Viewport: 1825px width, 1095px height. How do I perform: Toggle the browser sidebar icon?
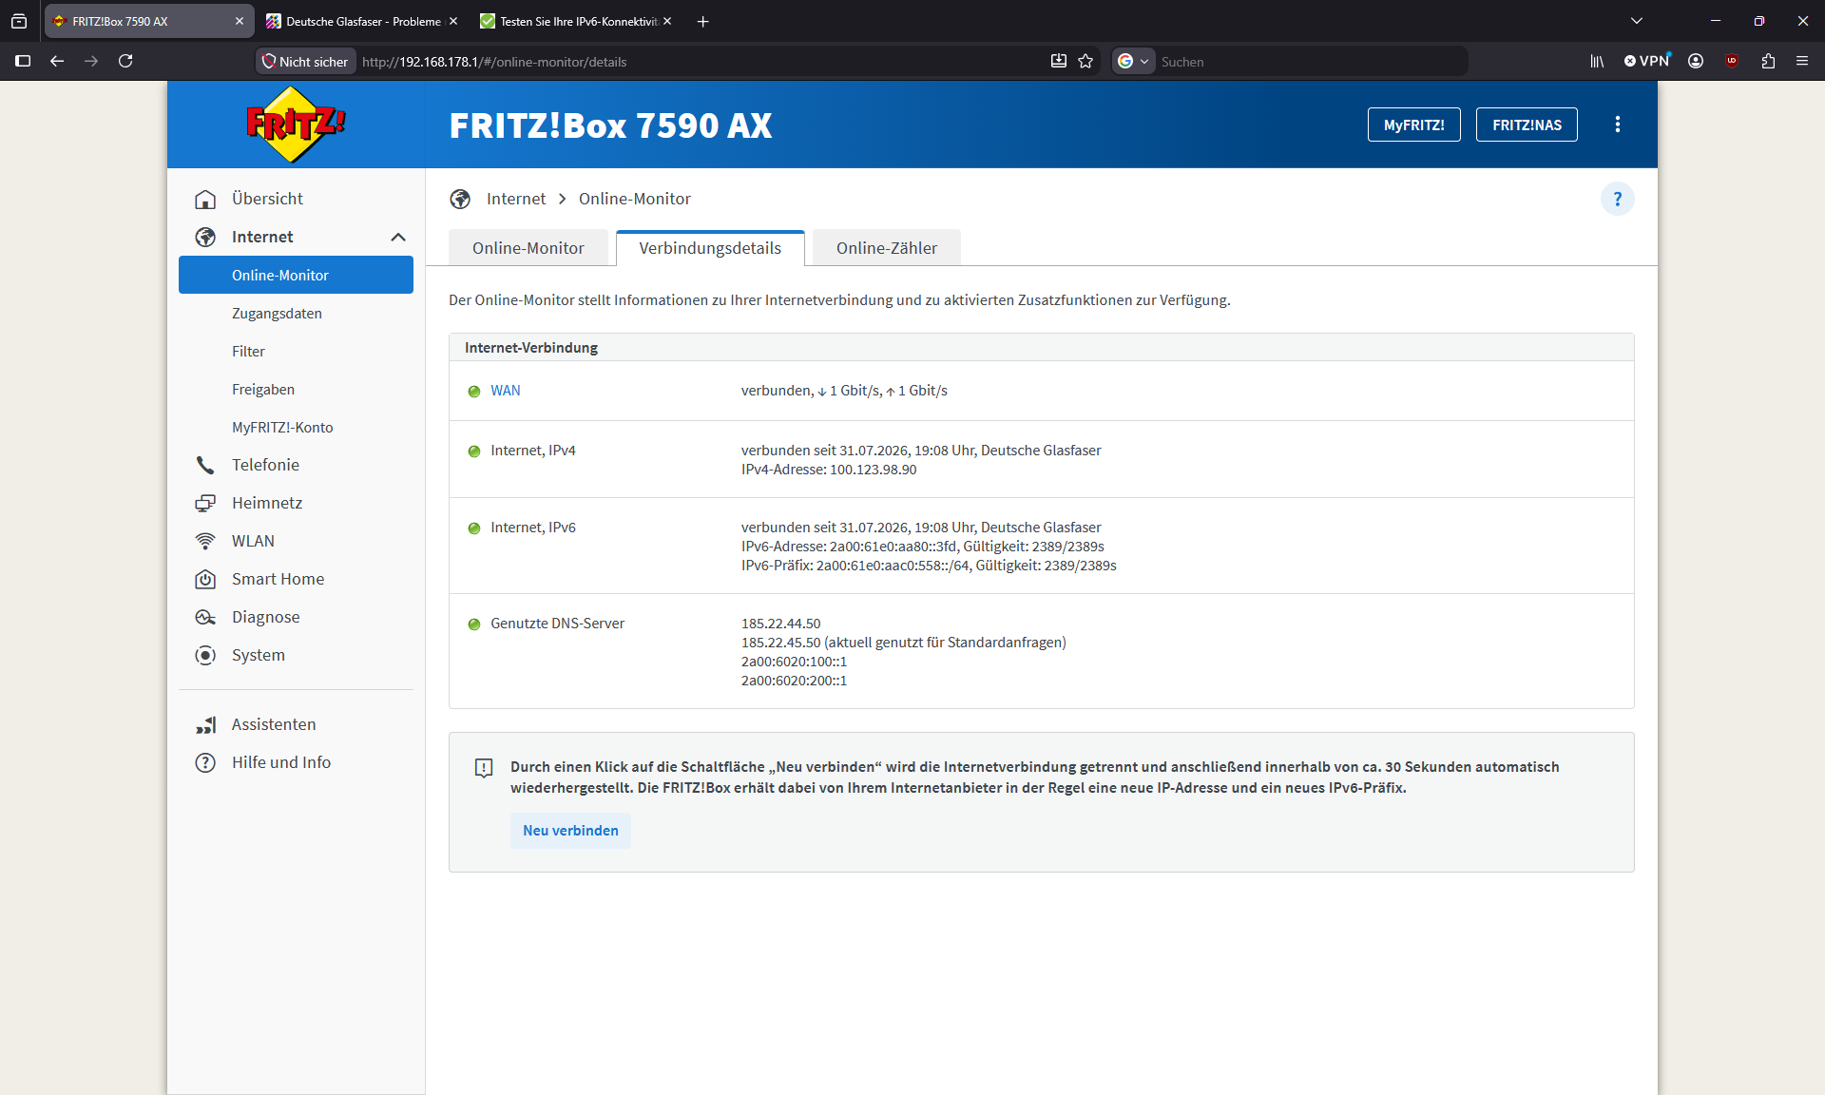click(23, 61)
